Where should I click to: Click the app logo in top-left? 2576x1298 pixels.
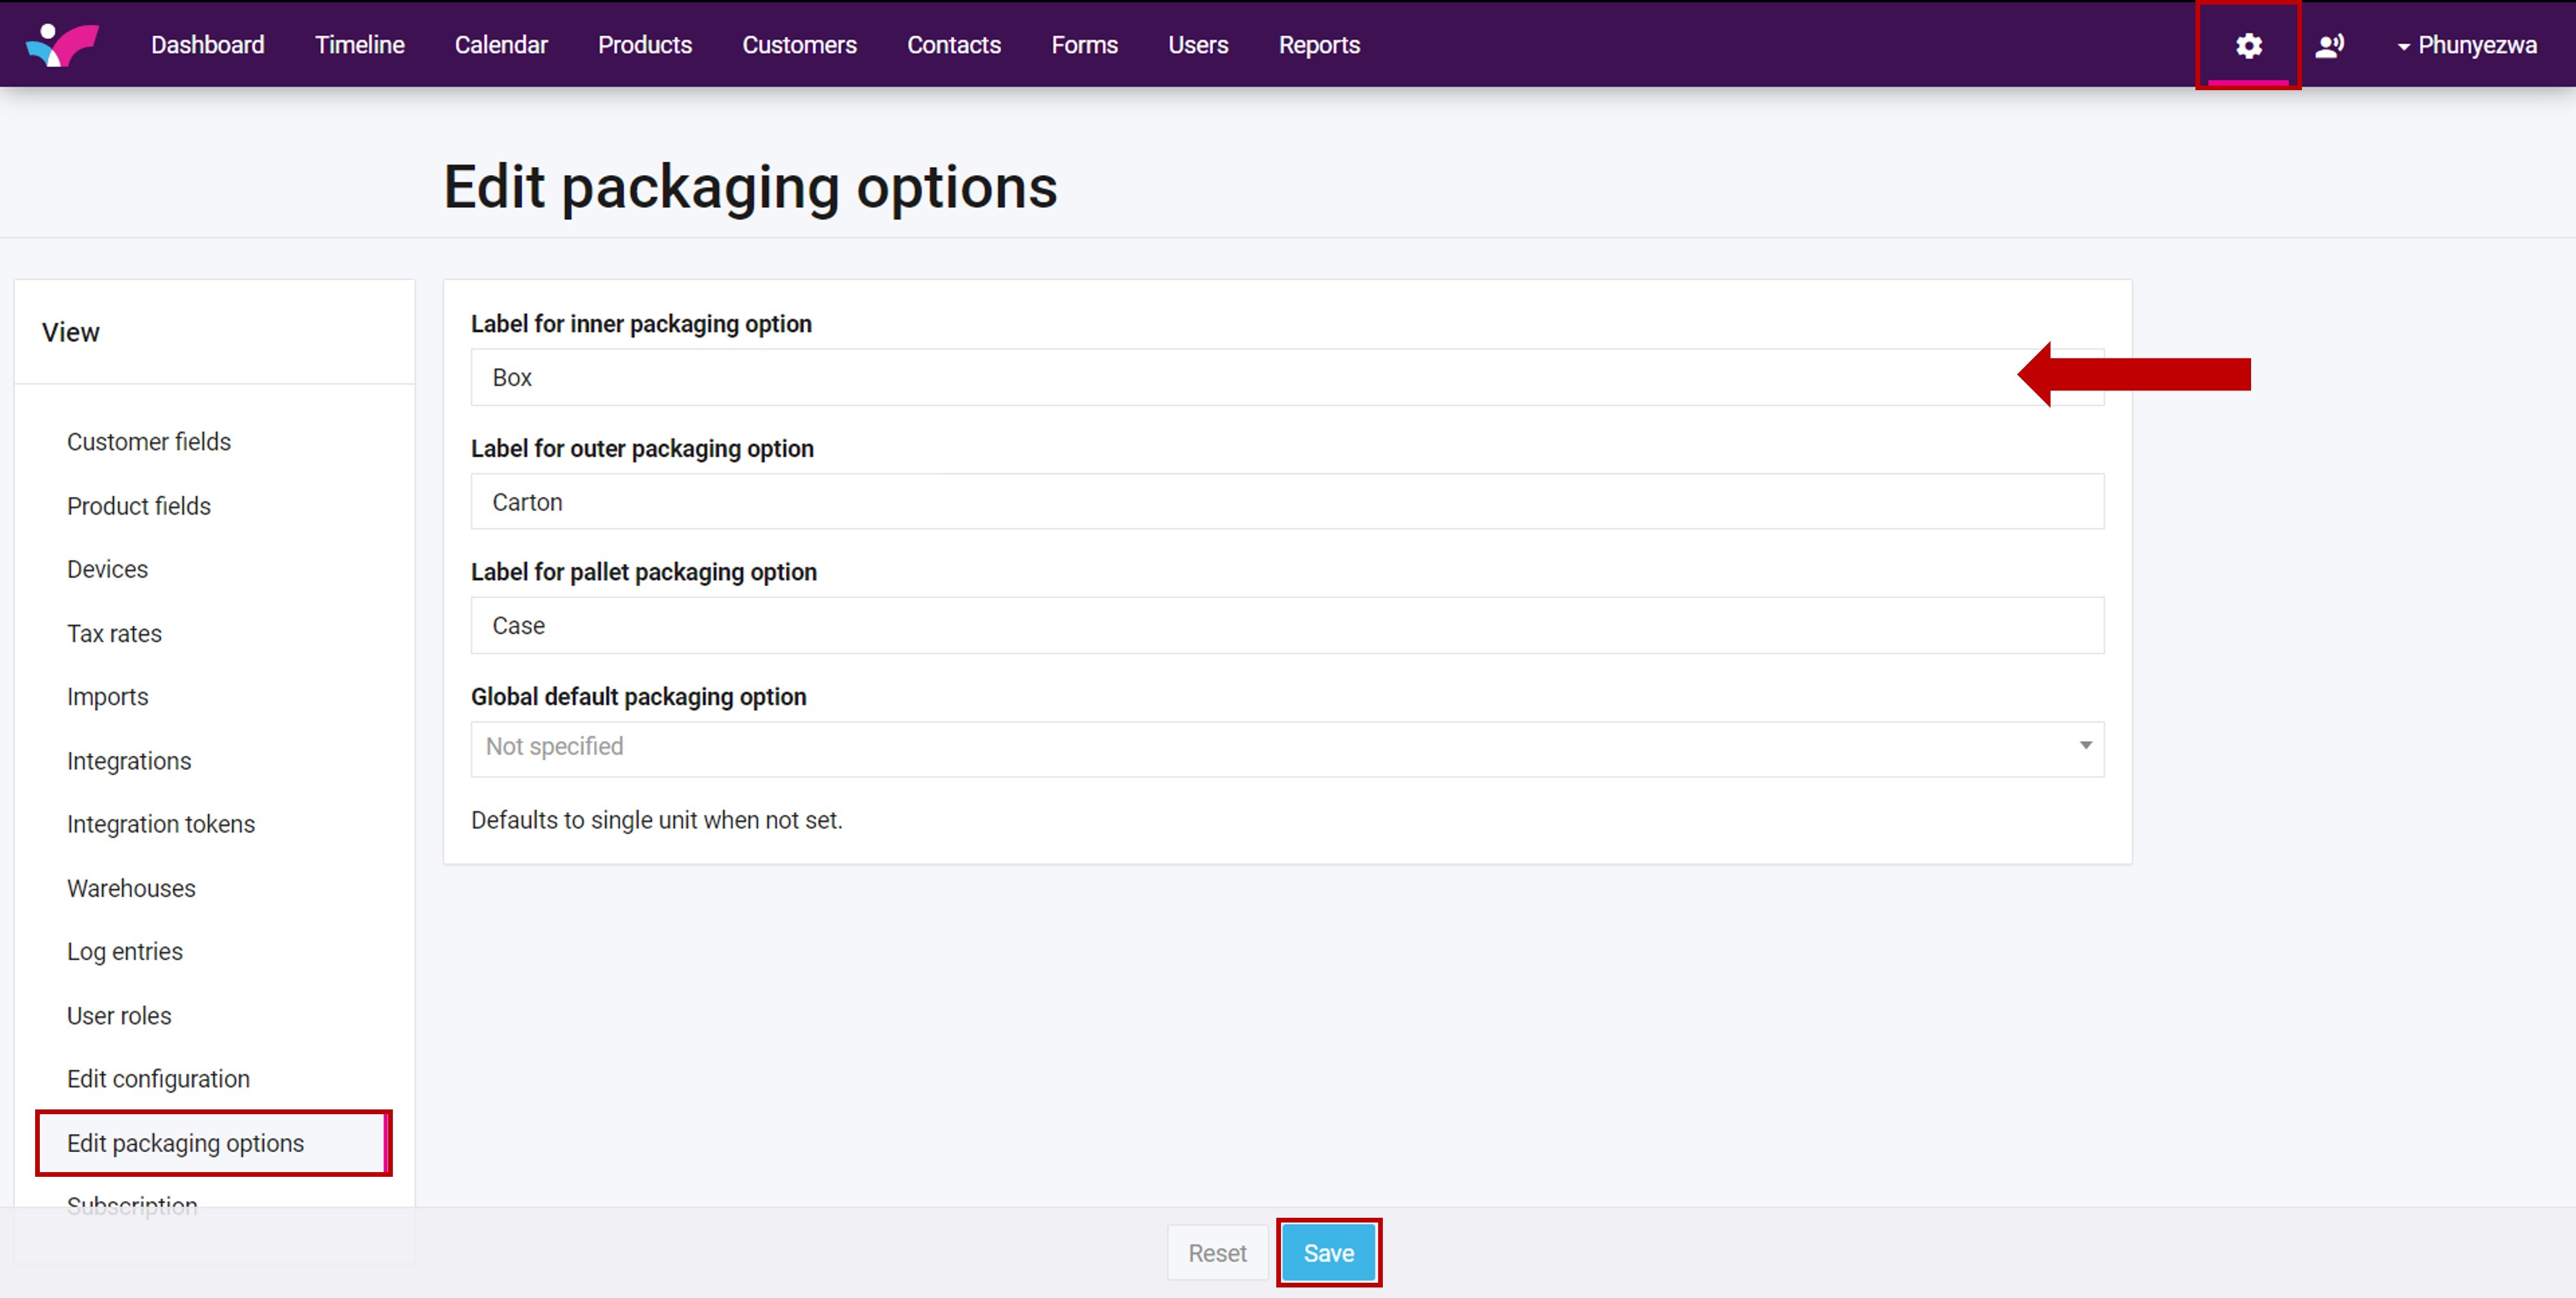(x=62, y=45)
